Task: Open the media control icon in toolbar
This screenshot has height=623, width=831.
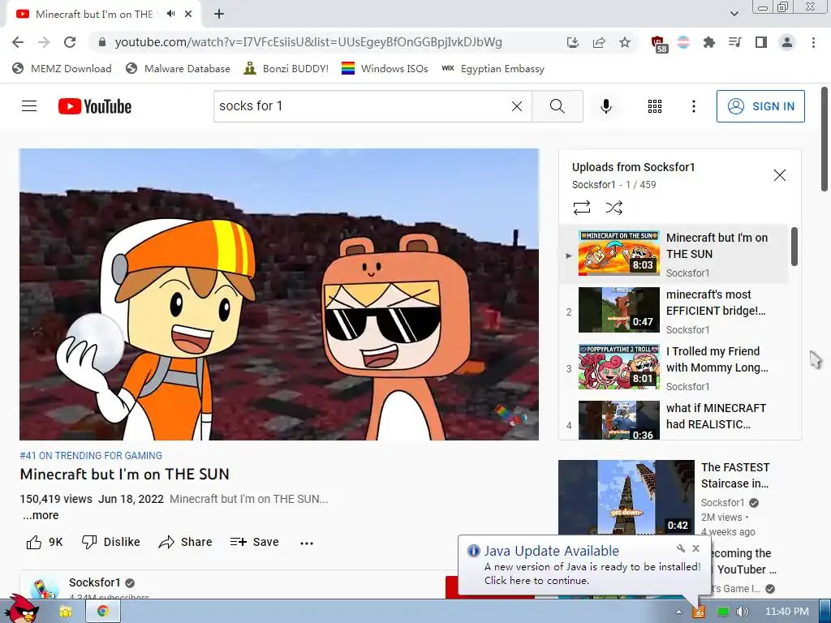Action: pyautogui.click(x=735, y=42)
